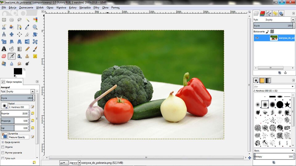Select the Ellipse Select tool

[x=11, y=20]
